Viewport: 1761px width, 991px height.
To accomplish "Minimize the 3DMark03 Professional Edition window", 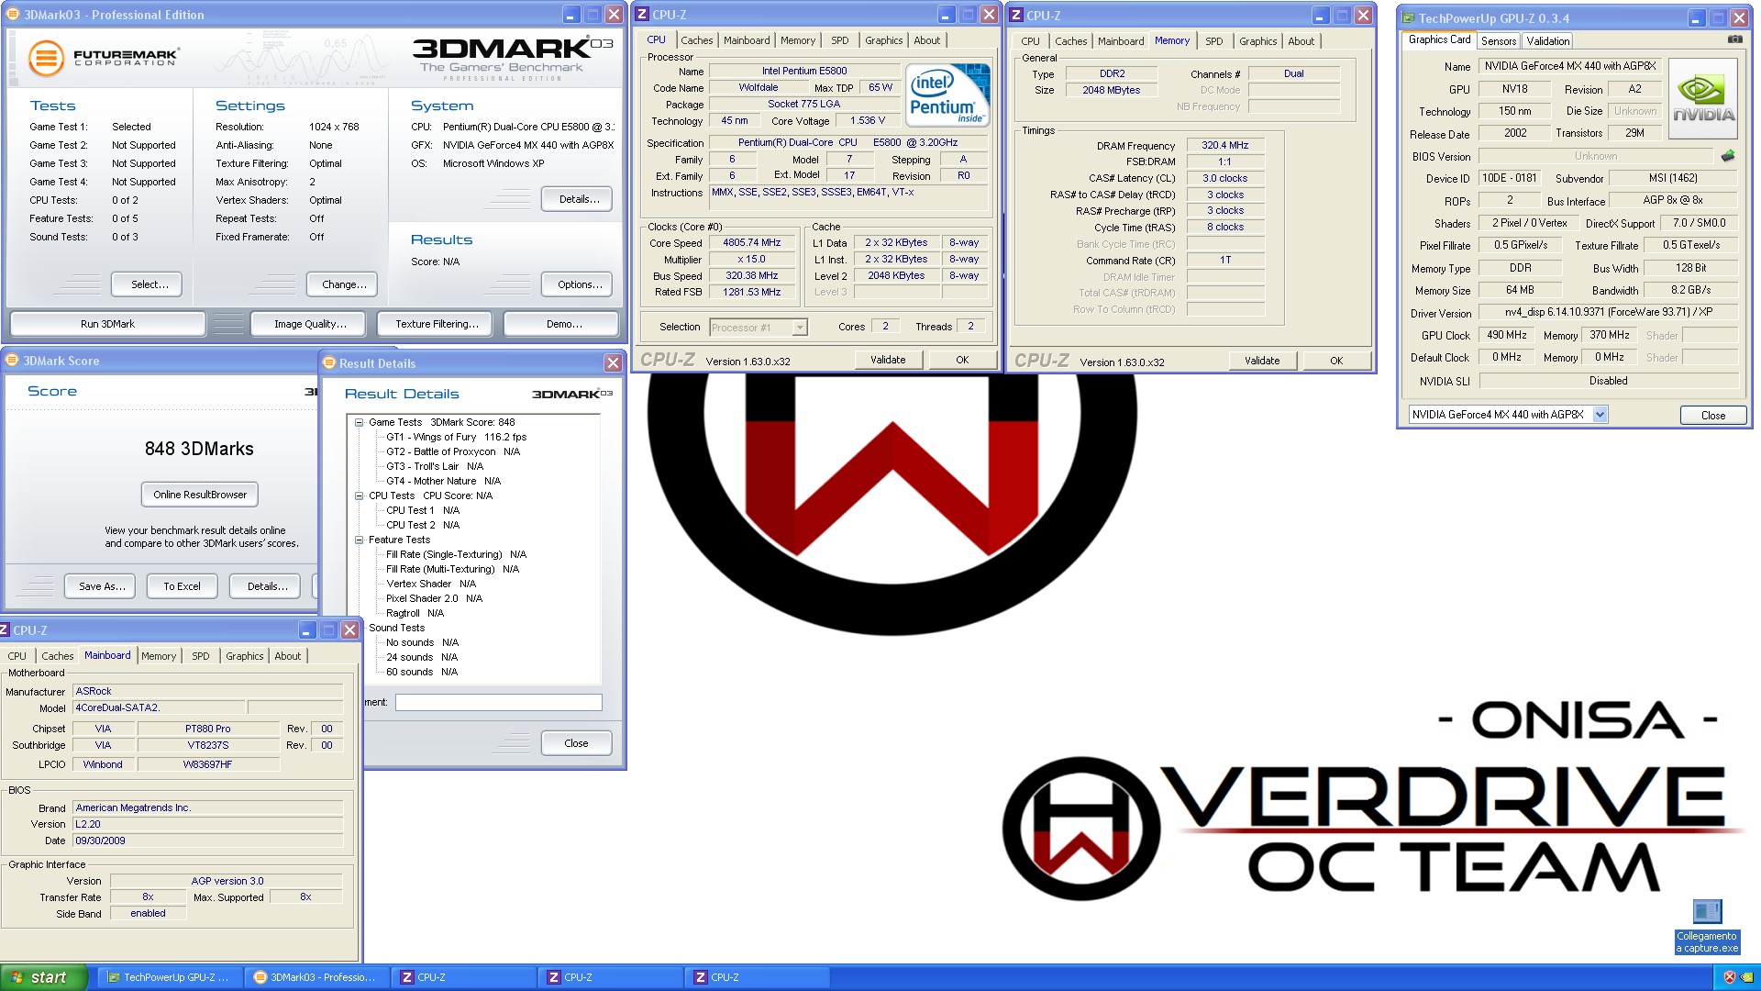I will coord(570,15).
